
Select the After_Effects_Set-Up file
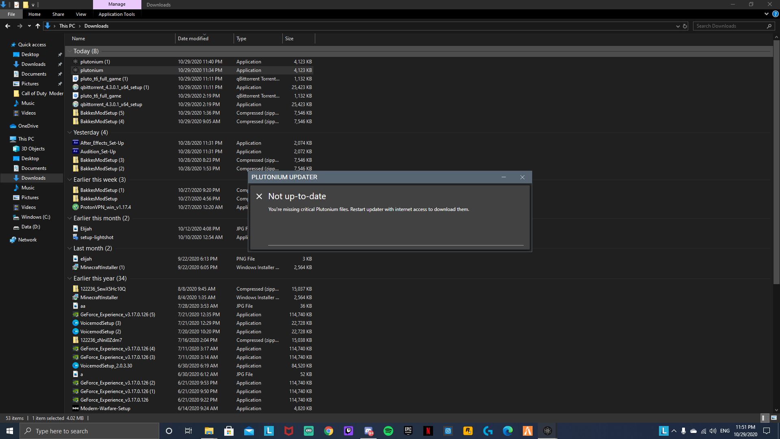tap(192, 143)
